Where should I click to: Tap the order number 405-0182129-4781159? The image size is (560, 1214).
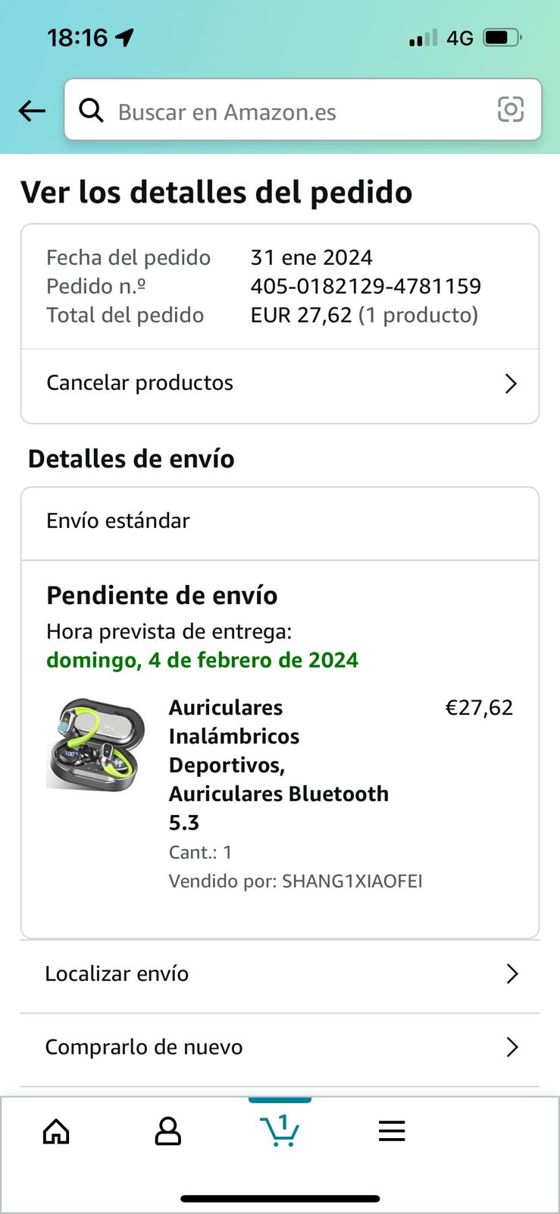365,286
